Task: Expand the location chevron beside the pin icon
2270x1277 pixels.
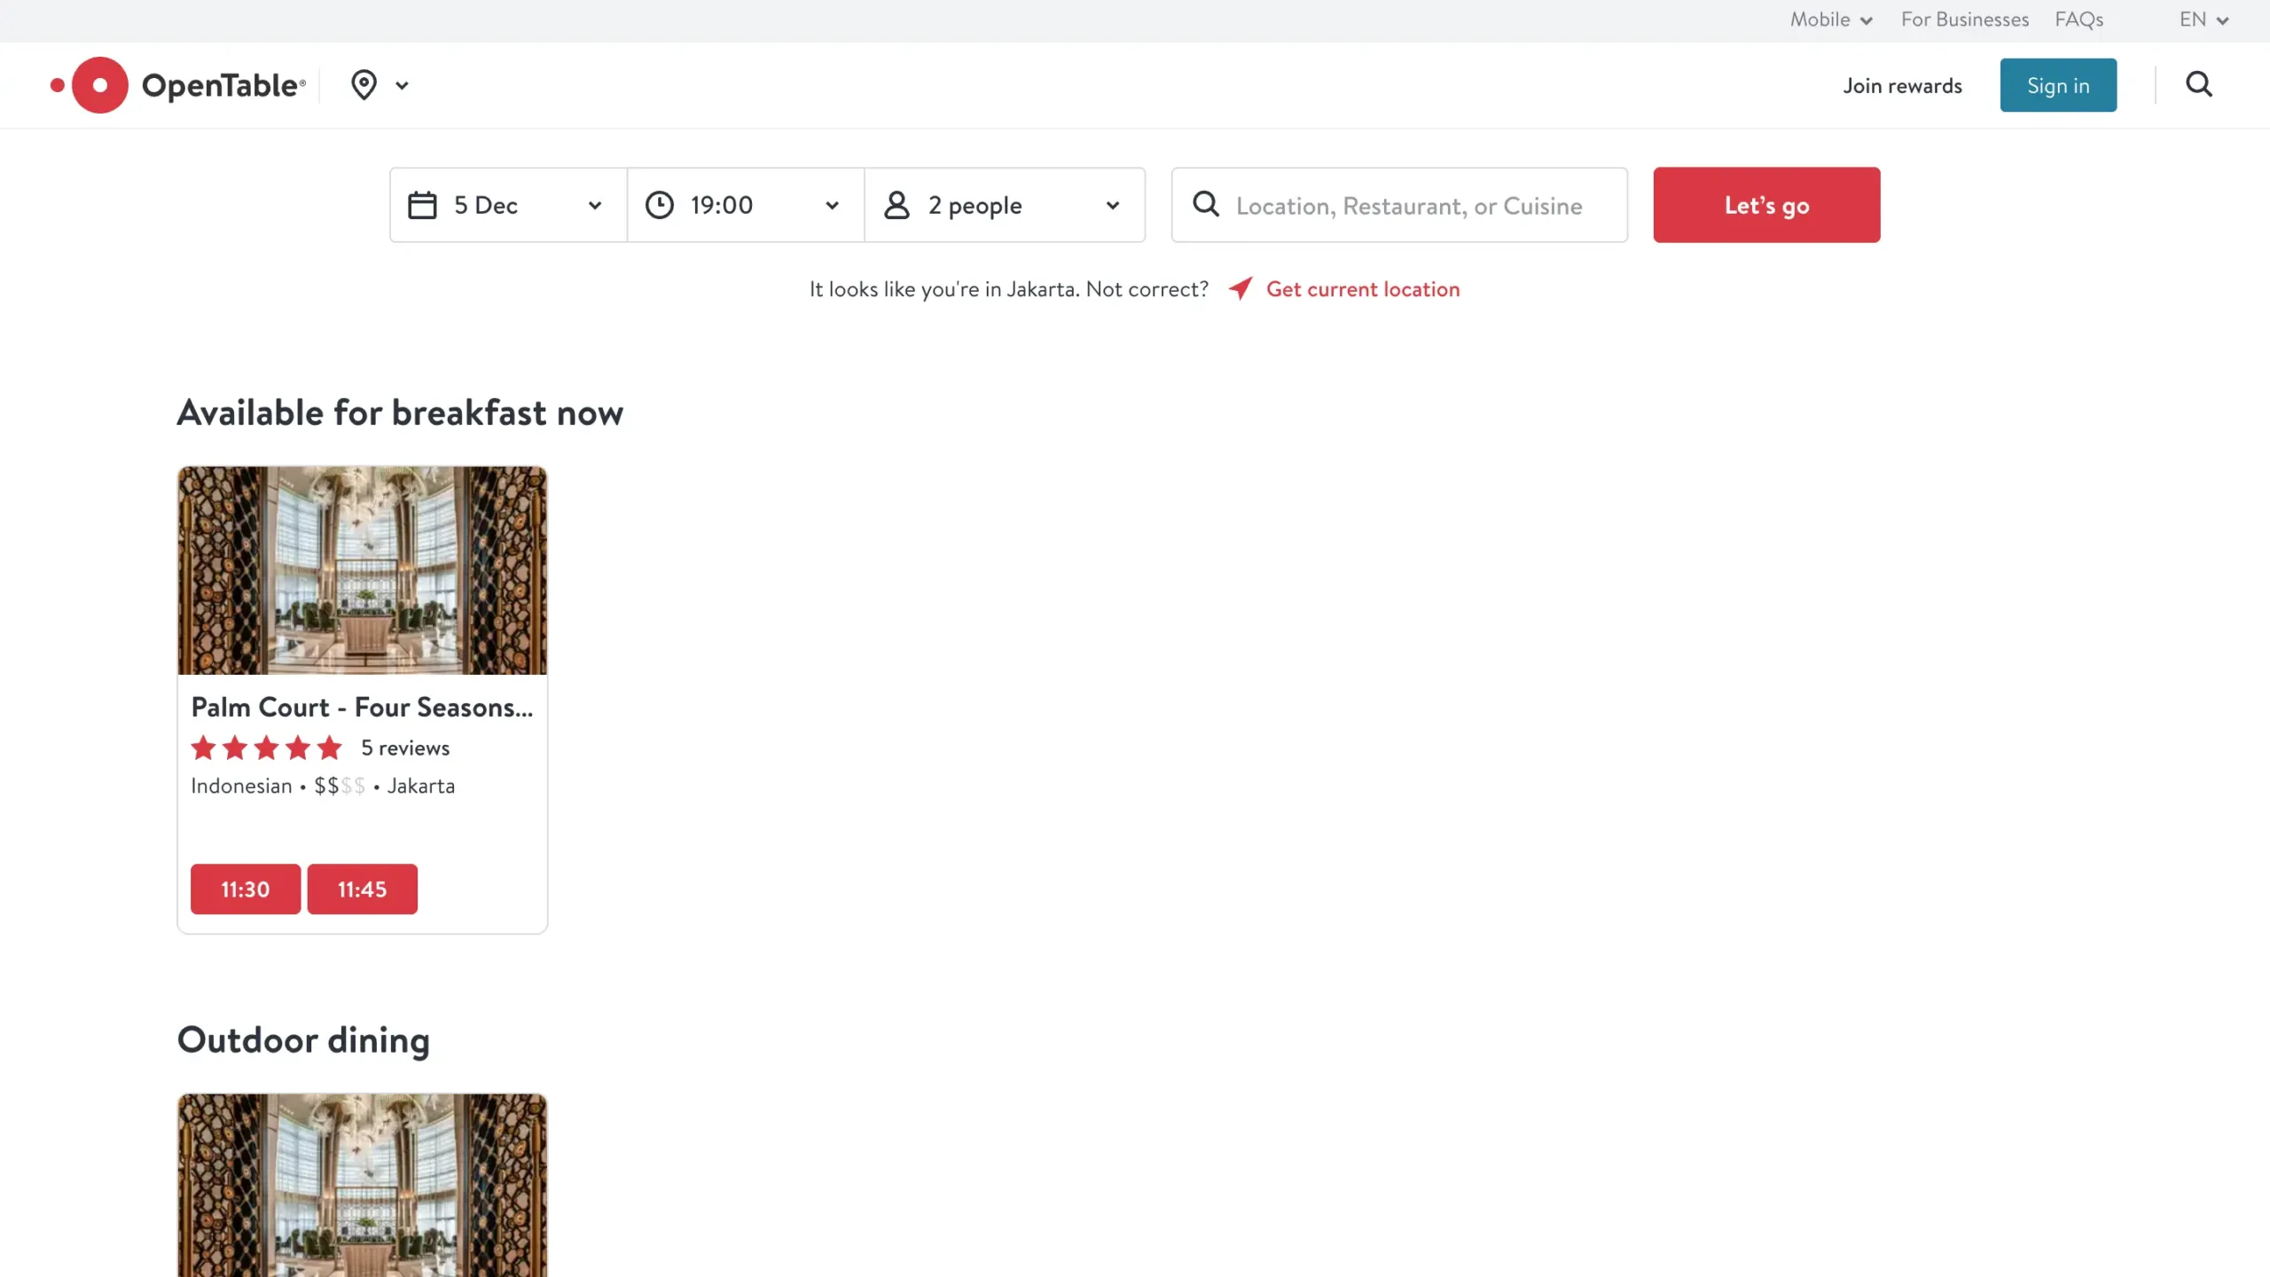Action: 403,84
